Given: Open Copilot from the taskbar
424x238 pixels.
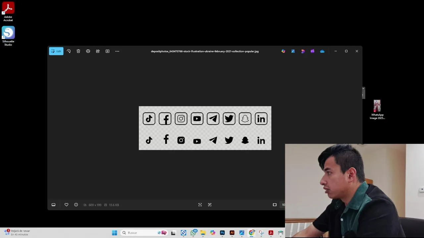Looking at the screenshot, I should click(x=213, y=233).
